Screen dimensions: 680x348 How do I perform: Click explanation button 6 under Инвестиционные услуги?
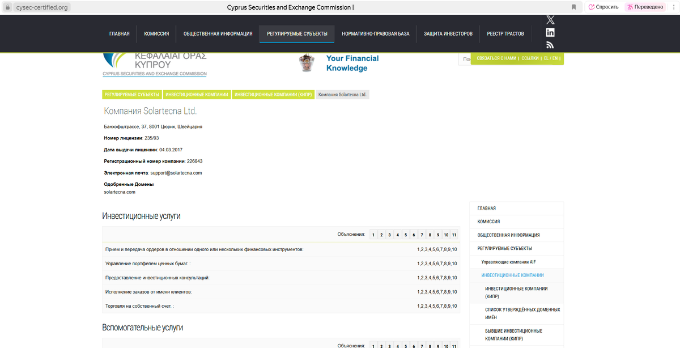click(x=414, y=235)
